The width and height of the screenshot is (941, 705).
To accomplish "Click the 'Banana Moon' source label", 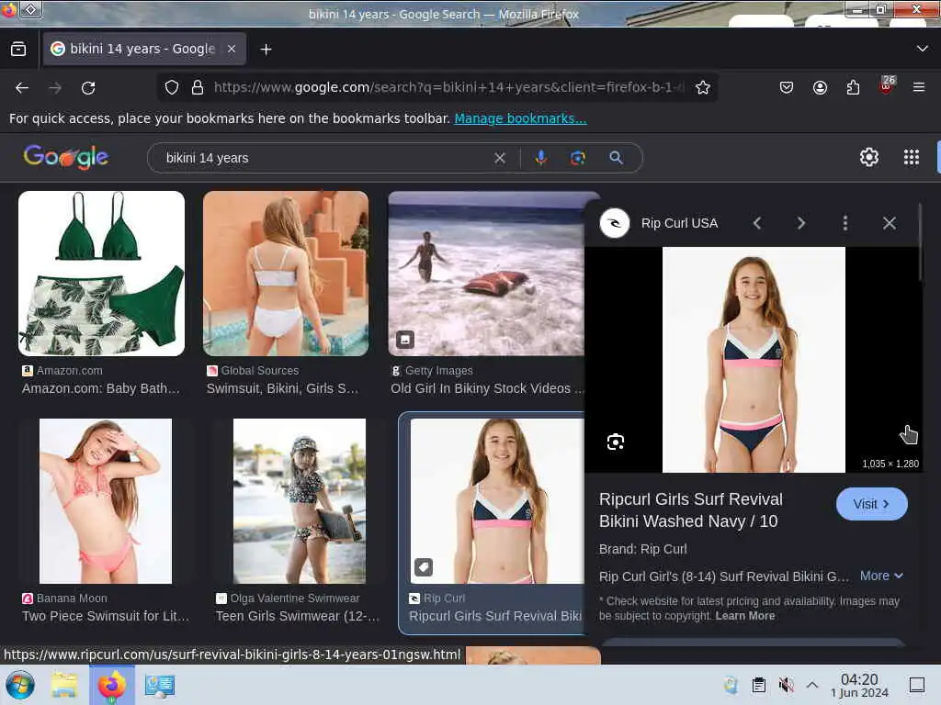I will (x=72, y=599).
